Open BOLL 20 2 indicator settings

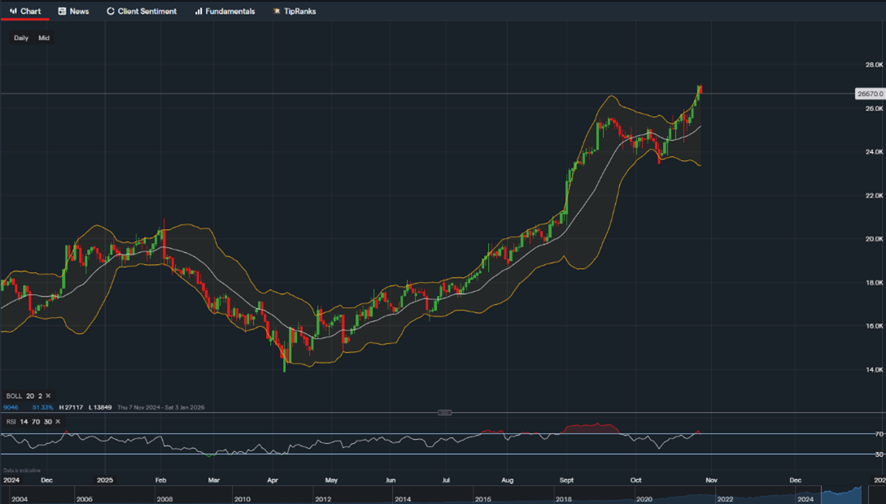[x=23, y=396]
